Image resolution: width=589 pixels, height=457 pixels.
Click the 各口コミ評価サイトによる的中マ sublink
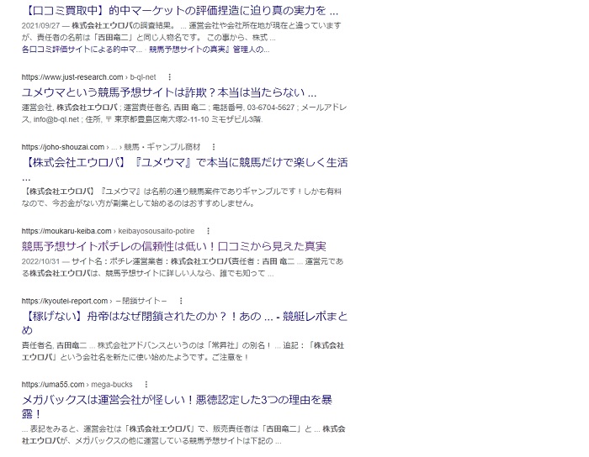point(82,50)
